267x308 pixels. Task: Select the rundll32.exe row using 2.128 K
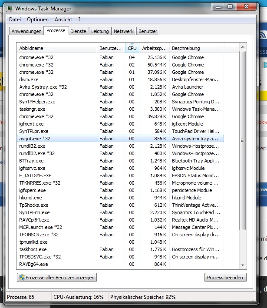click(120, 146)
